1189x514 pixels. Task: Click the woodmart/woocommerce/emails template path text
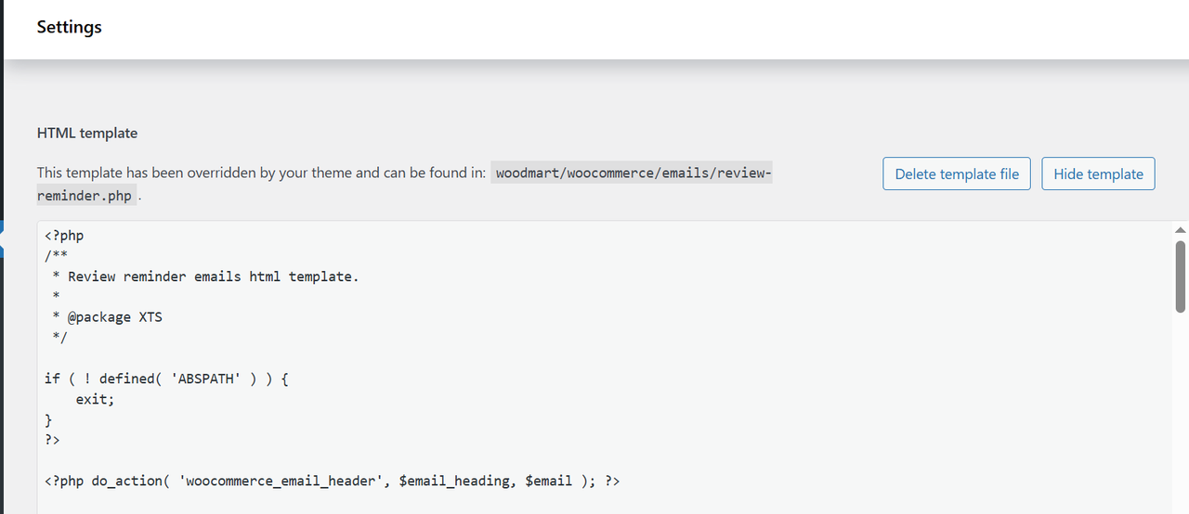click(633, 173)
